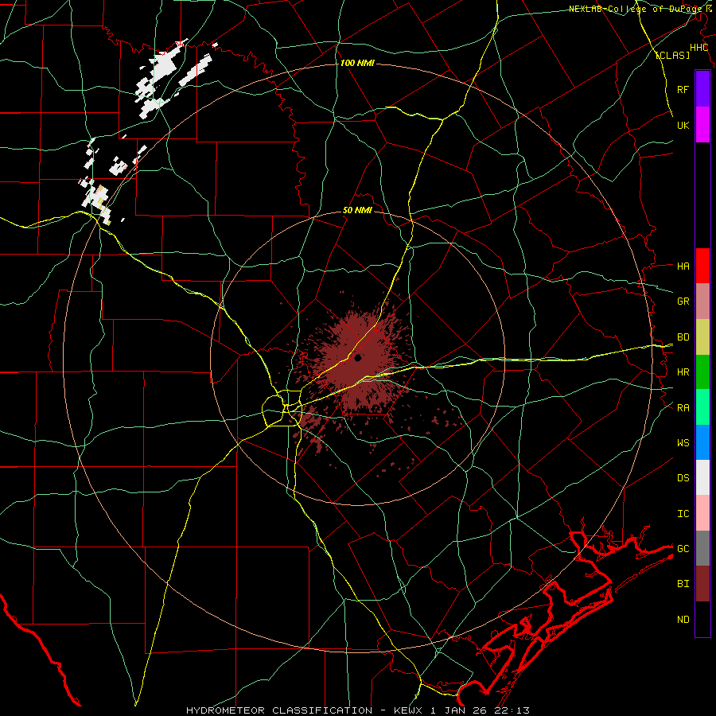
Task: Click the HR legend label
Action: pyautogui.click(x=683, y=372)
